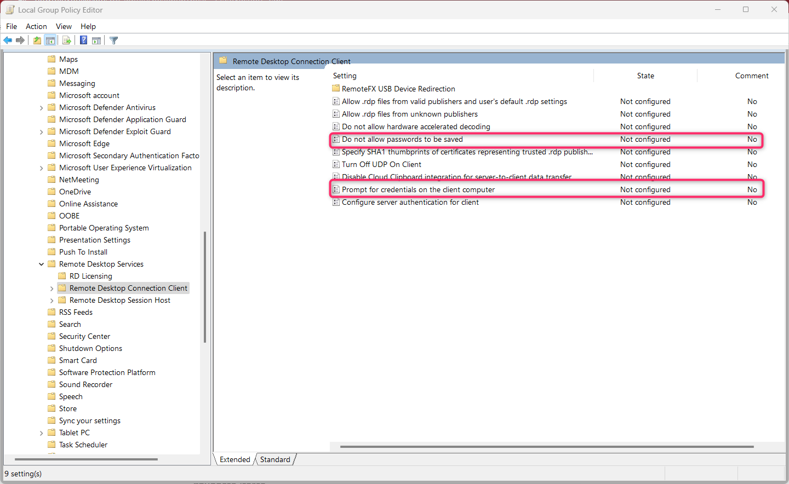Switch to the Standard tab
Viewport: 789px width, 484px height.
tap(275, 459)
